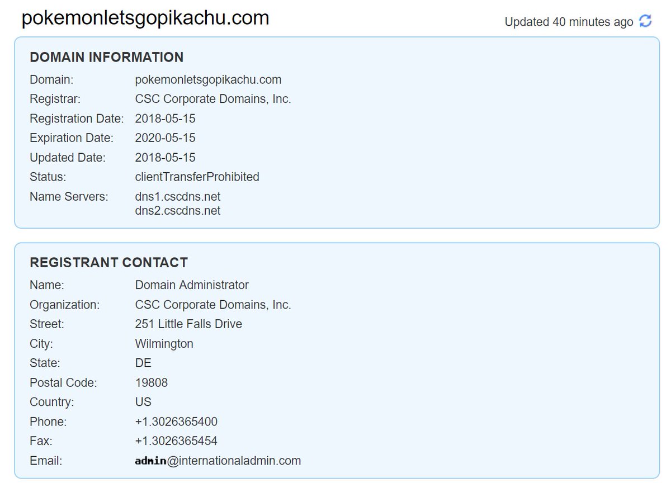
Task: Click the clientTransferProhibited status text
Action: click(x=197, y=177)
